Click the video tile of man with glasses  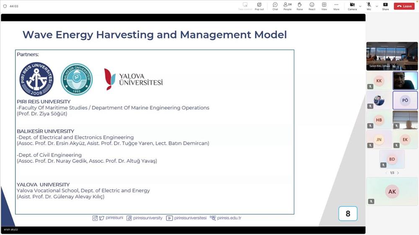pyautogui.click(x=405, y=81)
